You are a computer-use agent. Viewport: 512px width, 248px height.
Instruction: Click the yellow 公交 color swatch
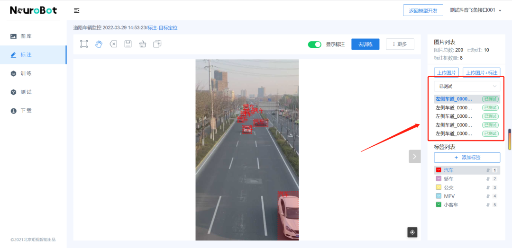pos(439,187)
